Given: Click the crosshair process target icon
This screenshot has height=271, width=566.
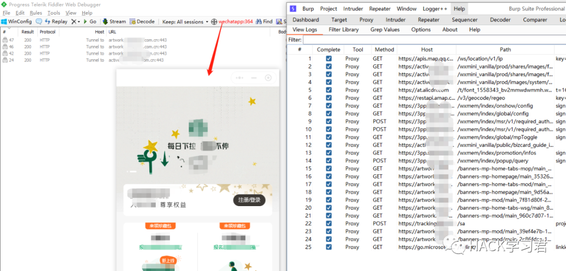Looking at the screenshot, I should pyautogui.click(x=214, y=21).
